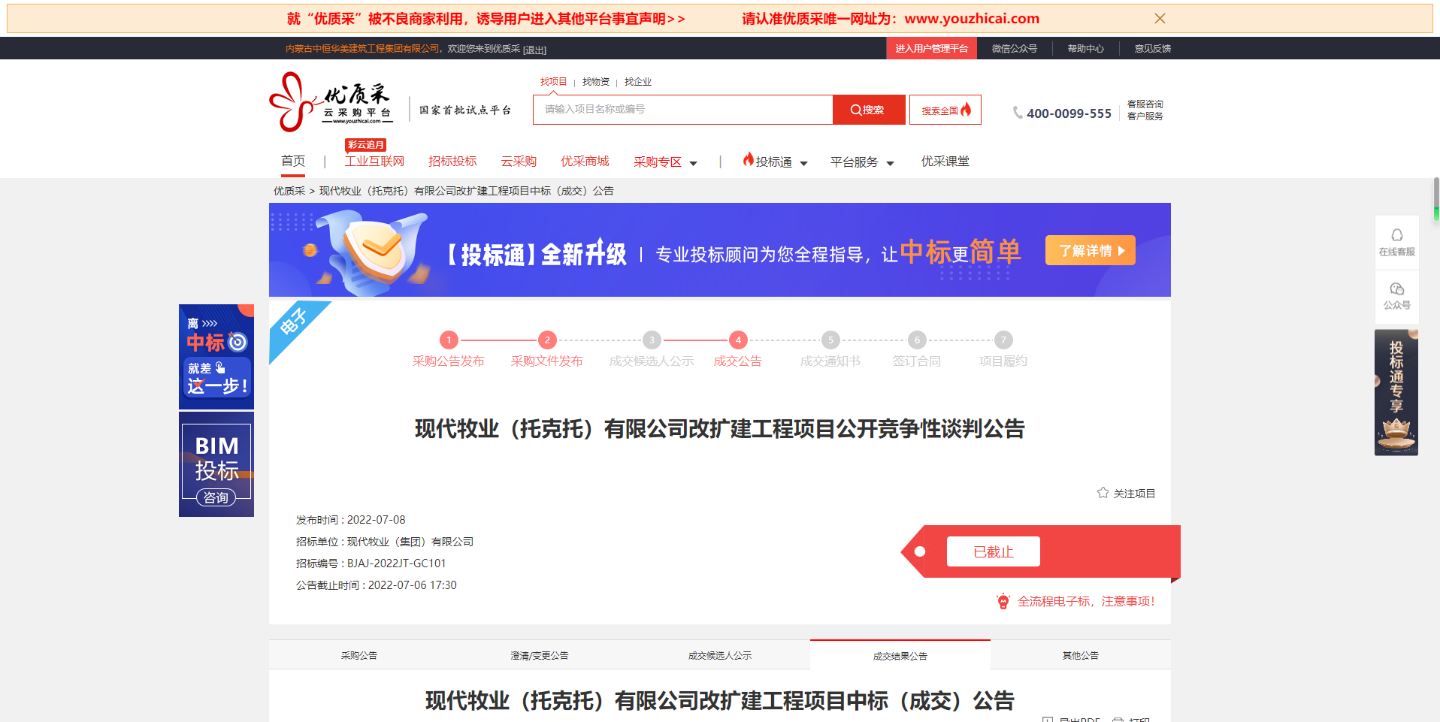Click step 7 circle 项目履约

1003,340
